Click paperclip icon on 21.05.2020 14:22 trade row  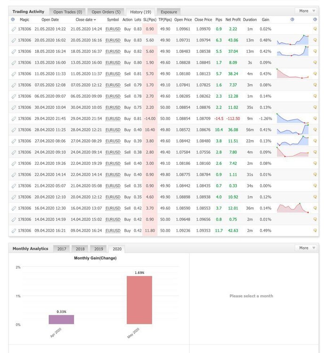coord(14,29)
